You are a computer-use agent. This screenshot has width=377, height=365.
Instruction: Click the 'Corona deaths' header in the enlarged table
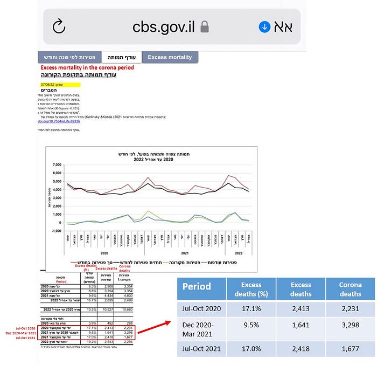tap(350, 289)
